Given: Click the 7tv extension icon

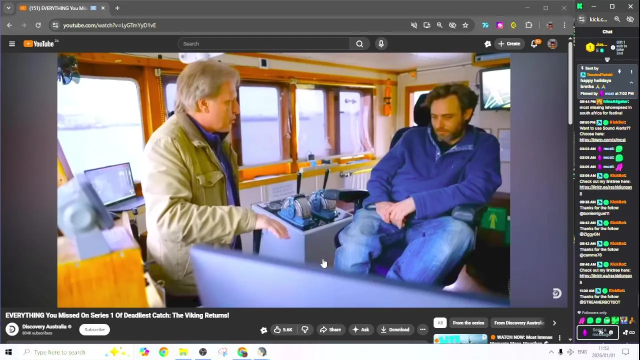Looking at the screenshot, I should (x=485, y=25).
